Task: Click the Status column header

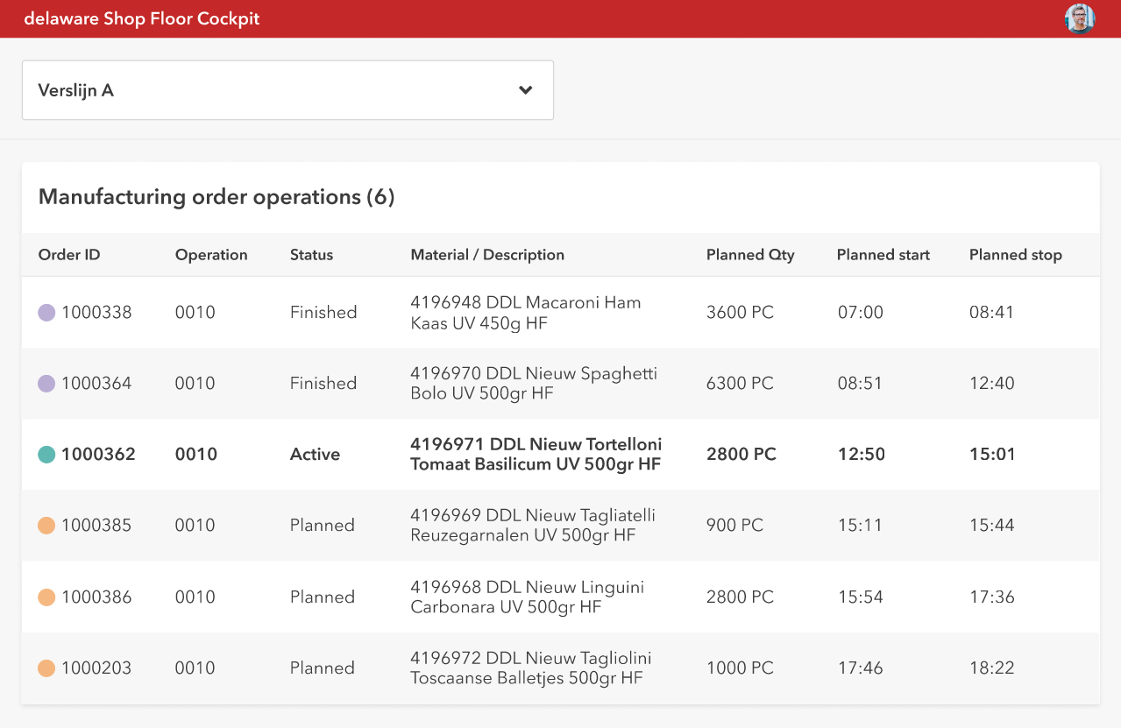Action: pos(311,255)
